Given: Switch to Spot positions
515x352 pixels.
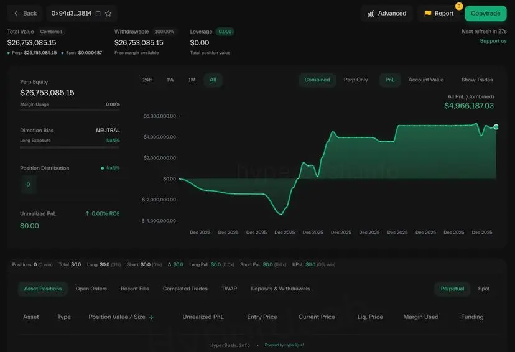Looking at the screenshot, I should coord(483,289).
